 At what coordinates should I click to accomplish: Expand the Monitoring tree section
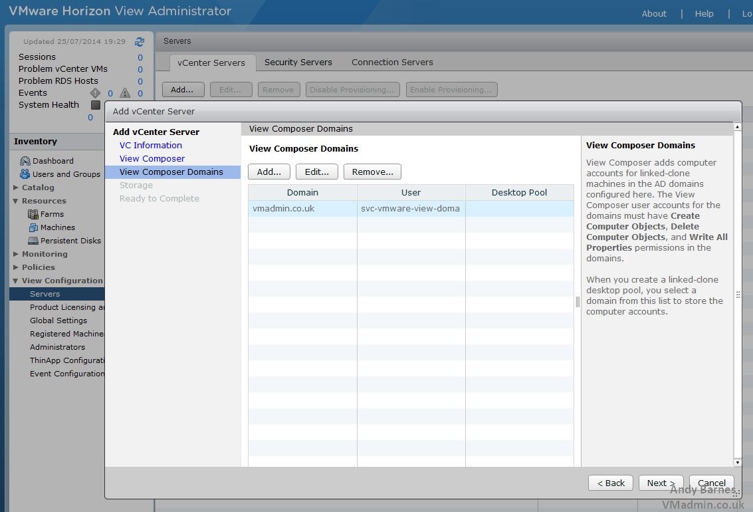pyautogui.click(x=16, y=253)
